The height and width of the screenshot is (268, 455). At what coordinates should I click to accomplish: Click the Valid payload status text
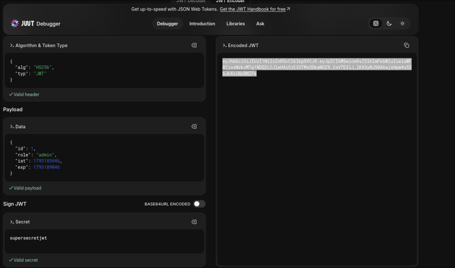pos(25,188)
